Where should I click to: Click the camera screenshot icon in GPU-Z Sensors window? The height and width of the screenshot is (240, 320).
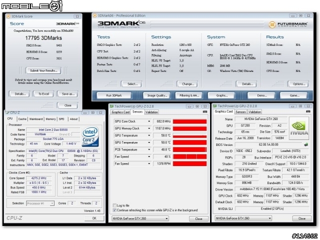click(x=205, y=111)
